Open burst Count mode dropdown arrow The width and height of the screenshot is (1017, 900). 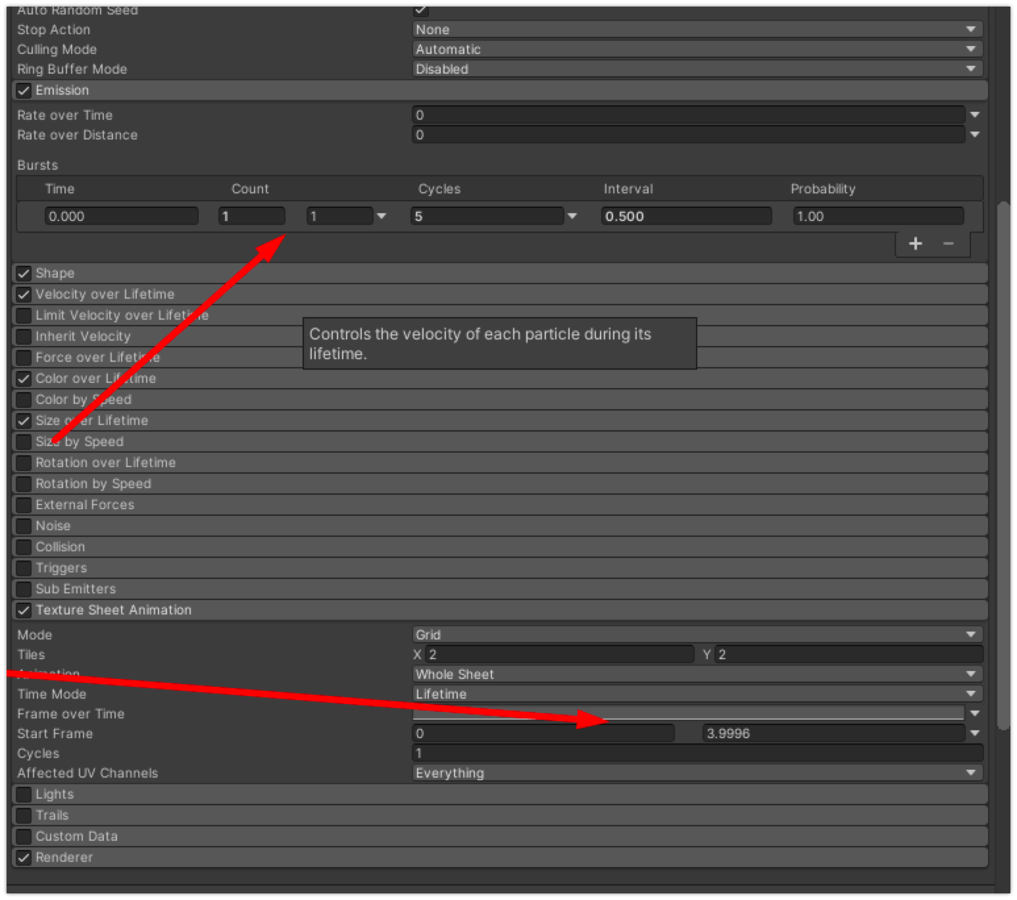tap(381, 216)
